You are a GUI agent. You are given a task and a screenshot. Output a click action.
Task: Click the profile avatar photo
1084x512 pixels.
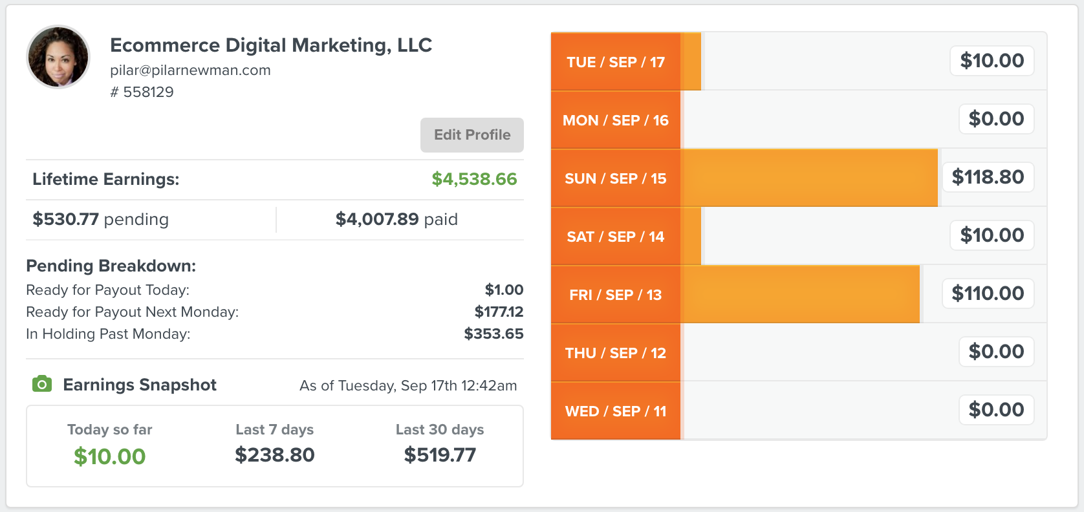click(58, 57)
